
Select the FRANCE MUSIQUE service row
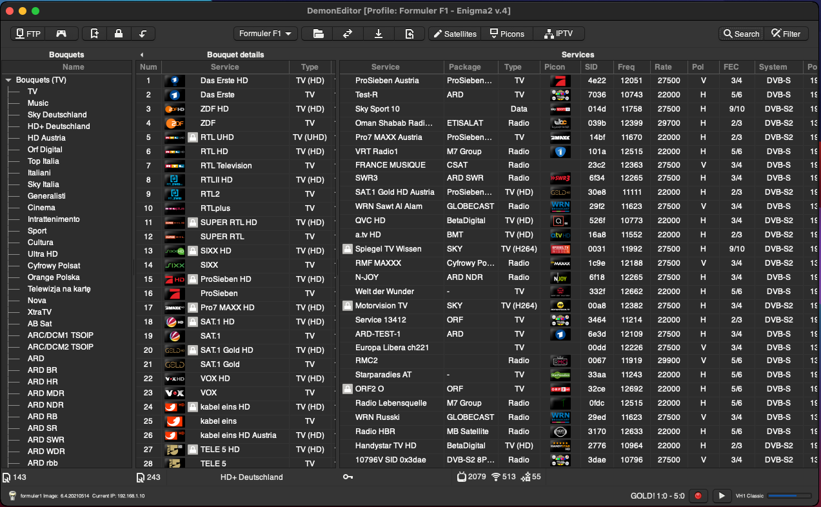point(579,165)
